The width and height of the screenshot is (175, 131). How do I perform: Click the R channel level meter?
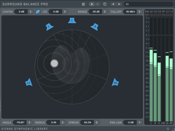[155, 70]
